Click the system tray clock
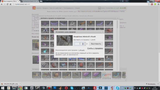The width and height of the screenshot is (160, 90). 154,88
